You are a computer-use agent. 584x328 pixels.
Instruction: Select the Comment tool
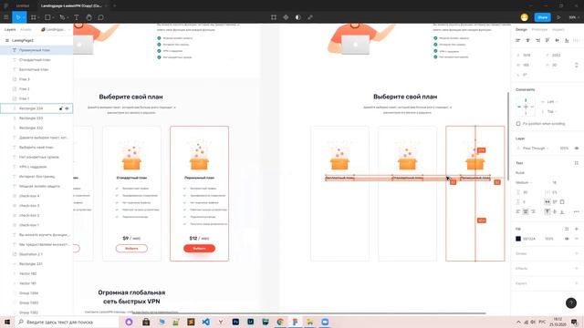(x=100, y=17)
